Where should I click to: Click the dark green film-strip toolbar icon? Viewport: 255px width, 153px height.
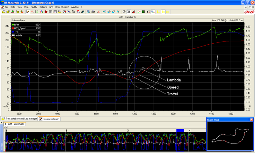[143, 12]
